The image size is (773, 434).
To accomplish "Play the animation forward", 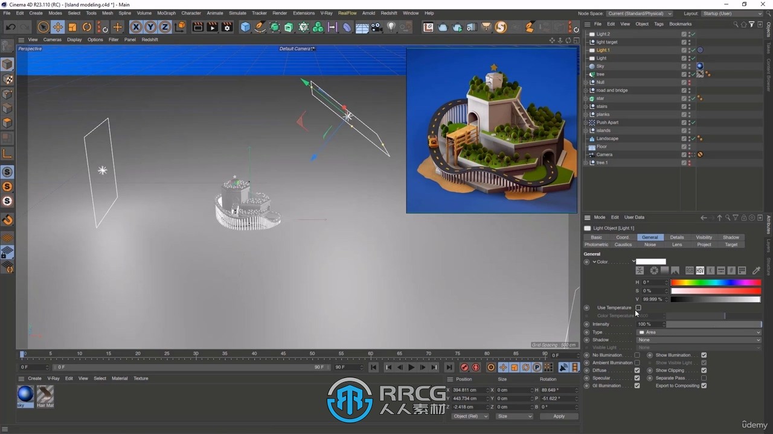I will (411, 367).
